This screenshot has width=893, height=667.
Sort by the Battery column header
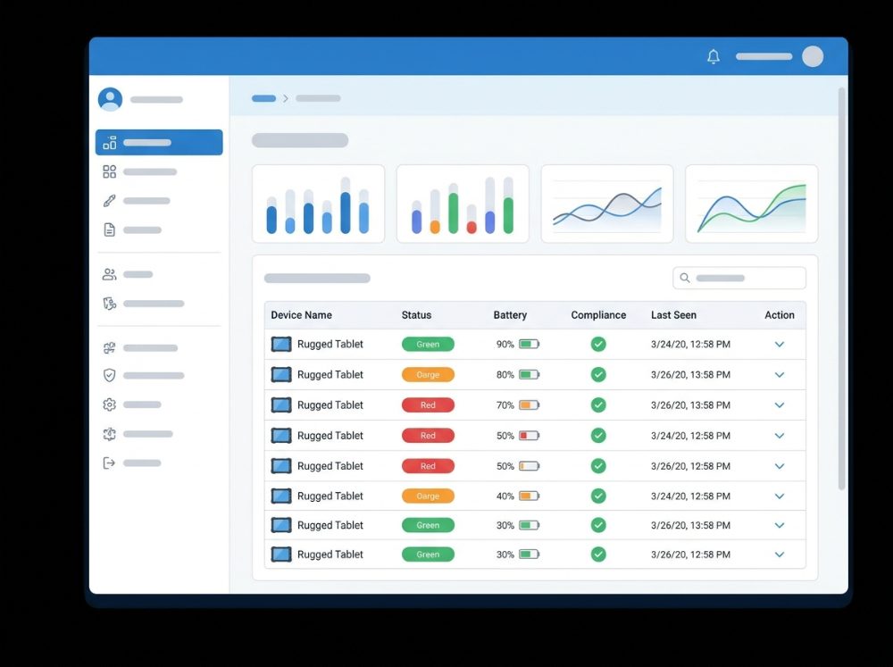(x=510, y=315)
